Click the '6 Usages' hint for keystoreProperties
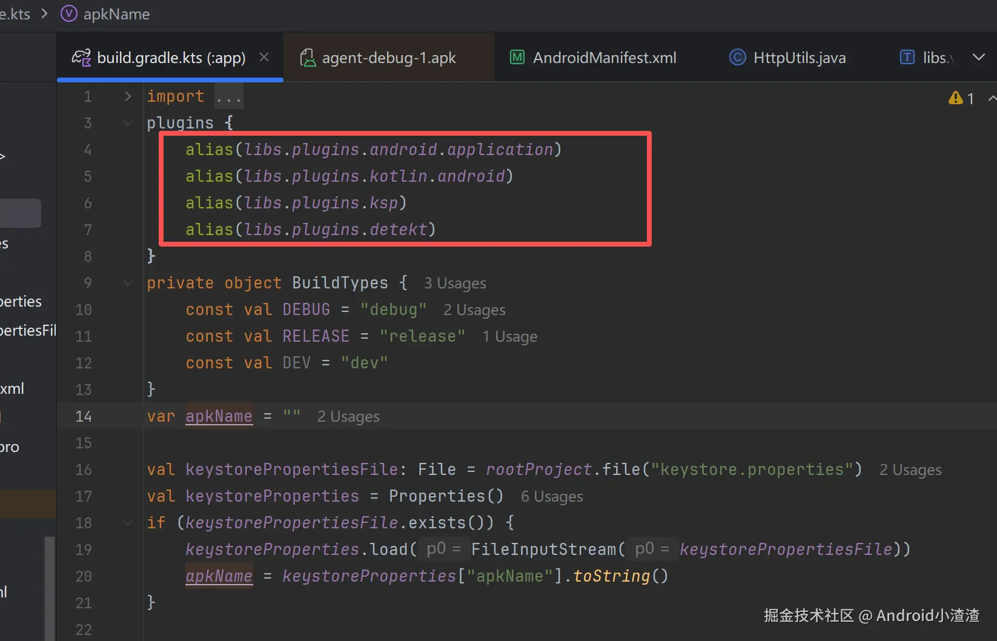997x641 pixels. coord(552,497)
